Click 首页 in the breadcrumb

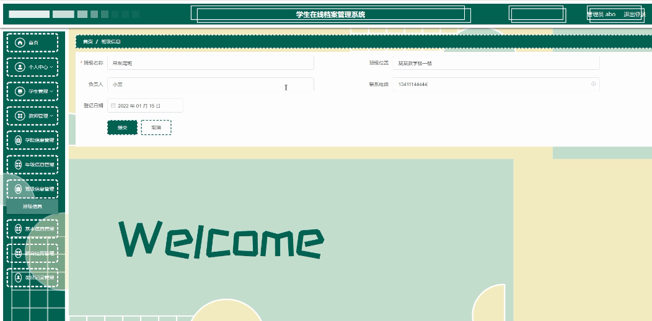tap(88, 42)
